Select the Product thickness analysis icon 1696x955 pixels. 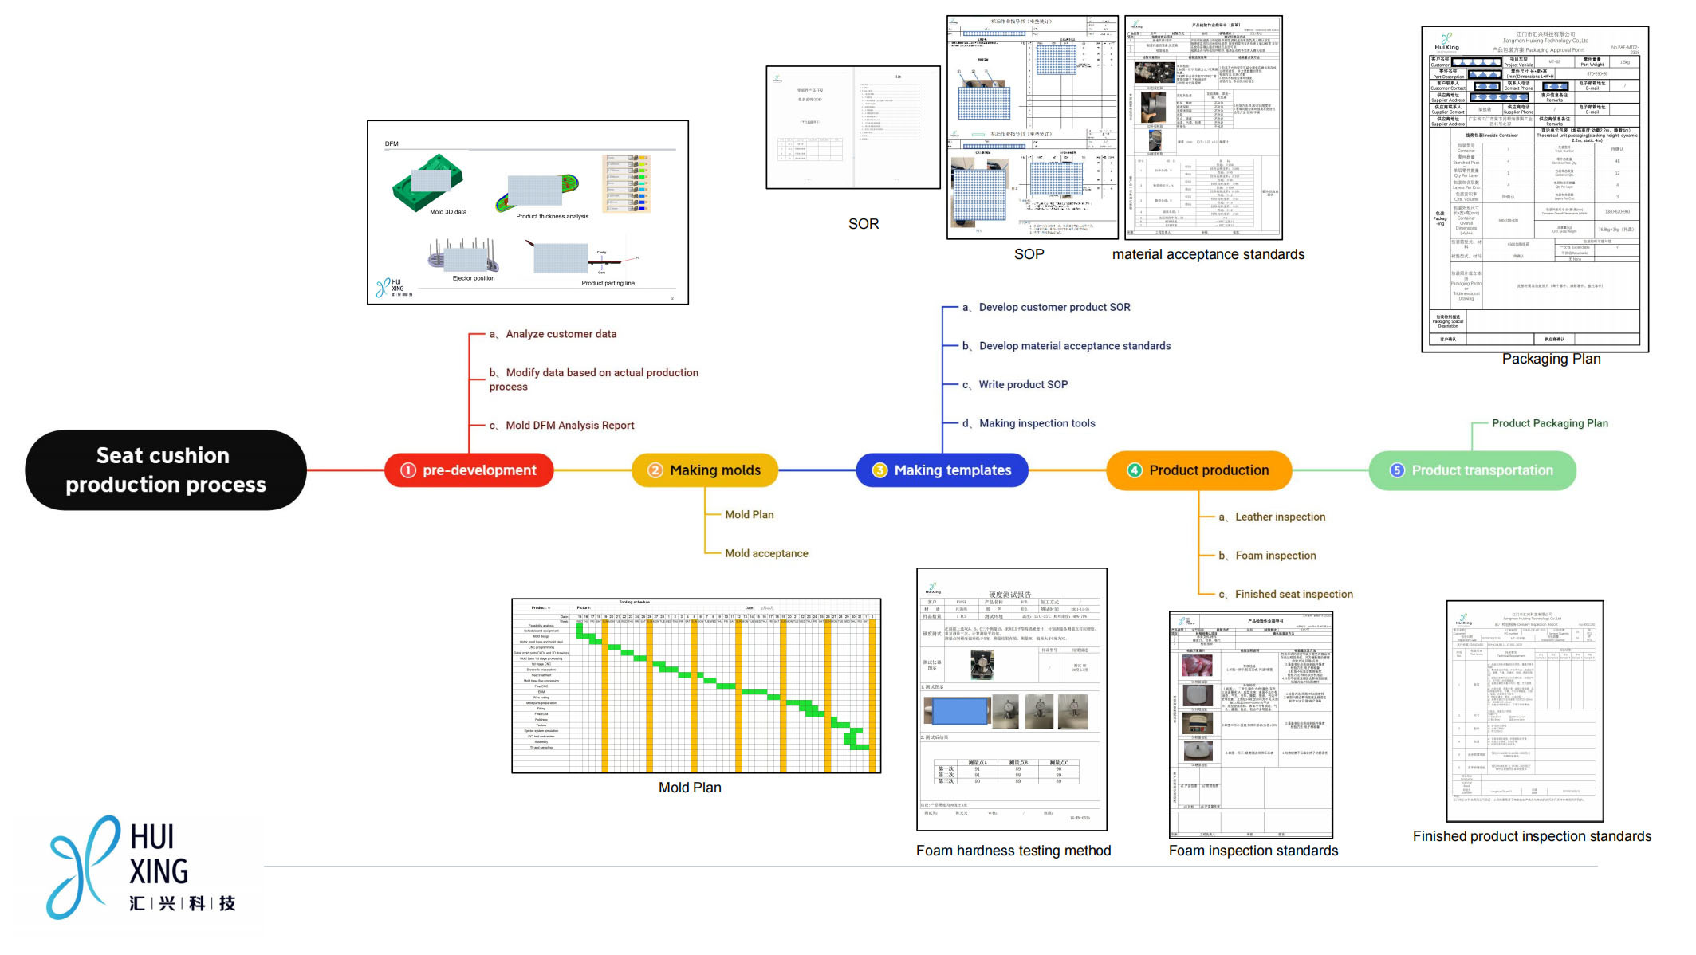click(553, 189)
